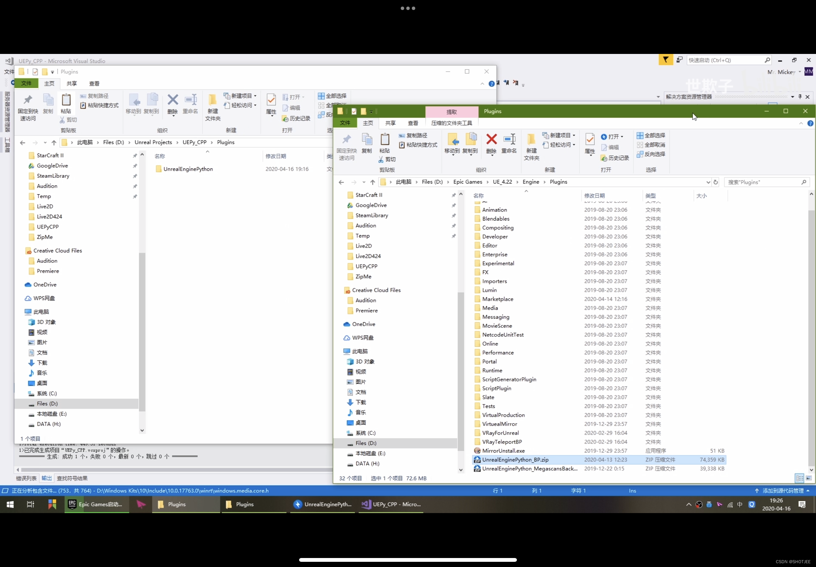Open the Open (打开) dropdown in front window
The height and width of the screenshot is (567, 816).
coord(612,137)
